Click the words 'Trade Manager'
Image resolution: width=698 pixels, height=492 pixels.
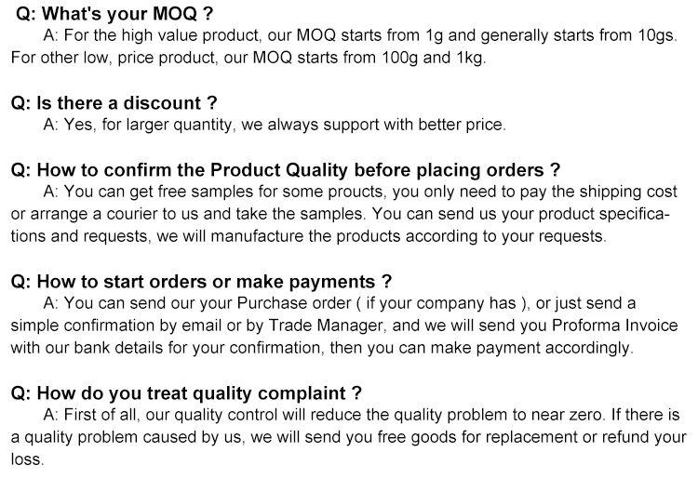pyautogui.click(x=326, y=326)
